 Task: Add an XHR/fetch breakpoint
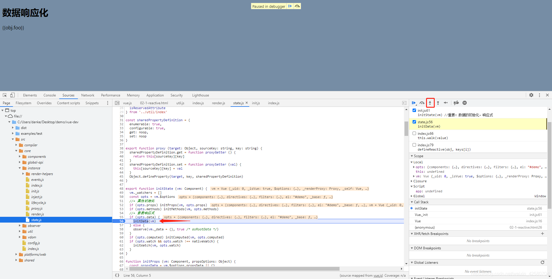[543, 234]
